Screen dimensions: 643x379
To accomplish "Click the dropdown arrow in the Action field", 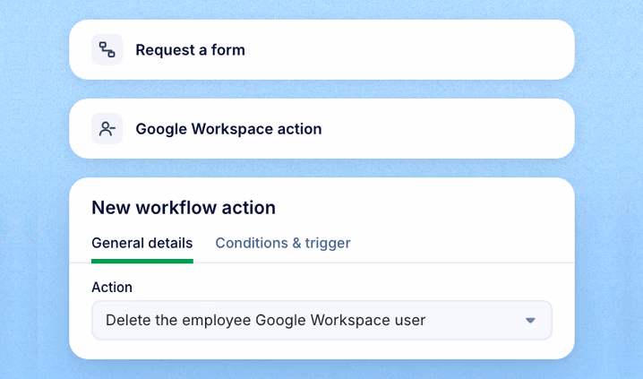I will (x=530, y=321).
